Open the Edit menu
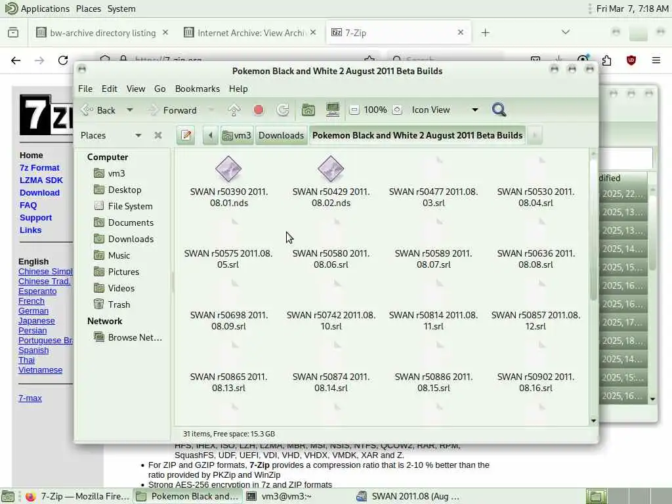Image resolution: width=672 pixels, height=504 pixels. 110,89
